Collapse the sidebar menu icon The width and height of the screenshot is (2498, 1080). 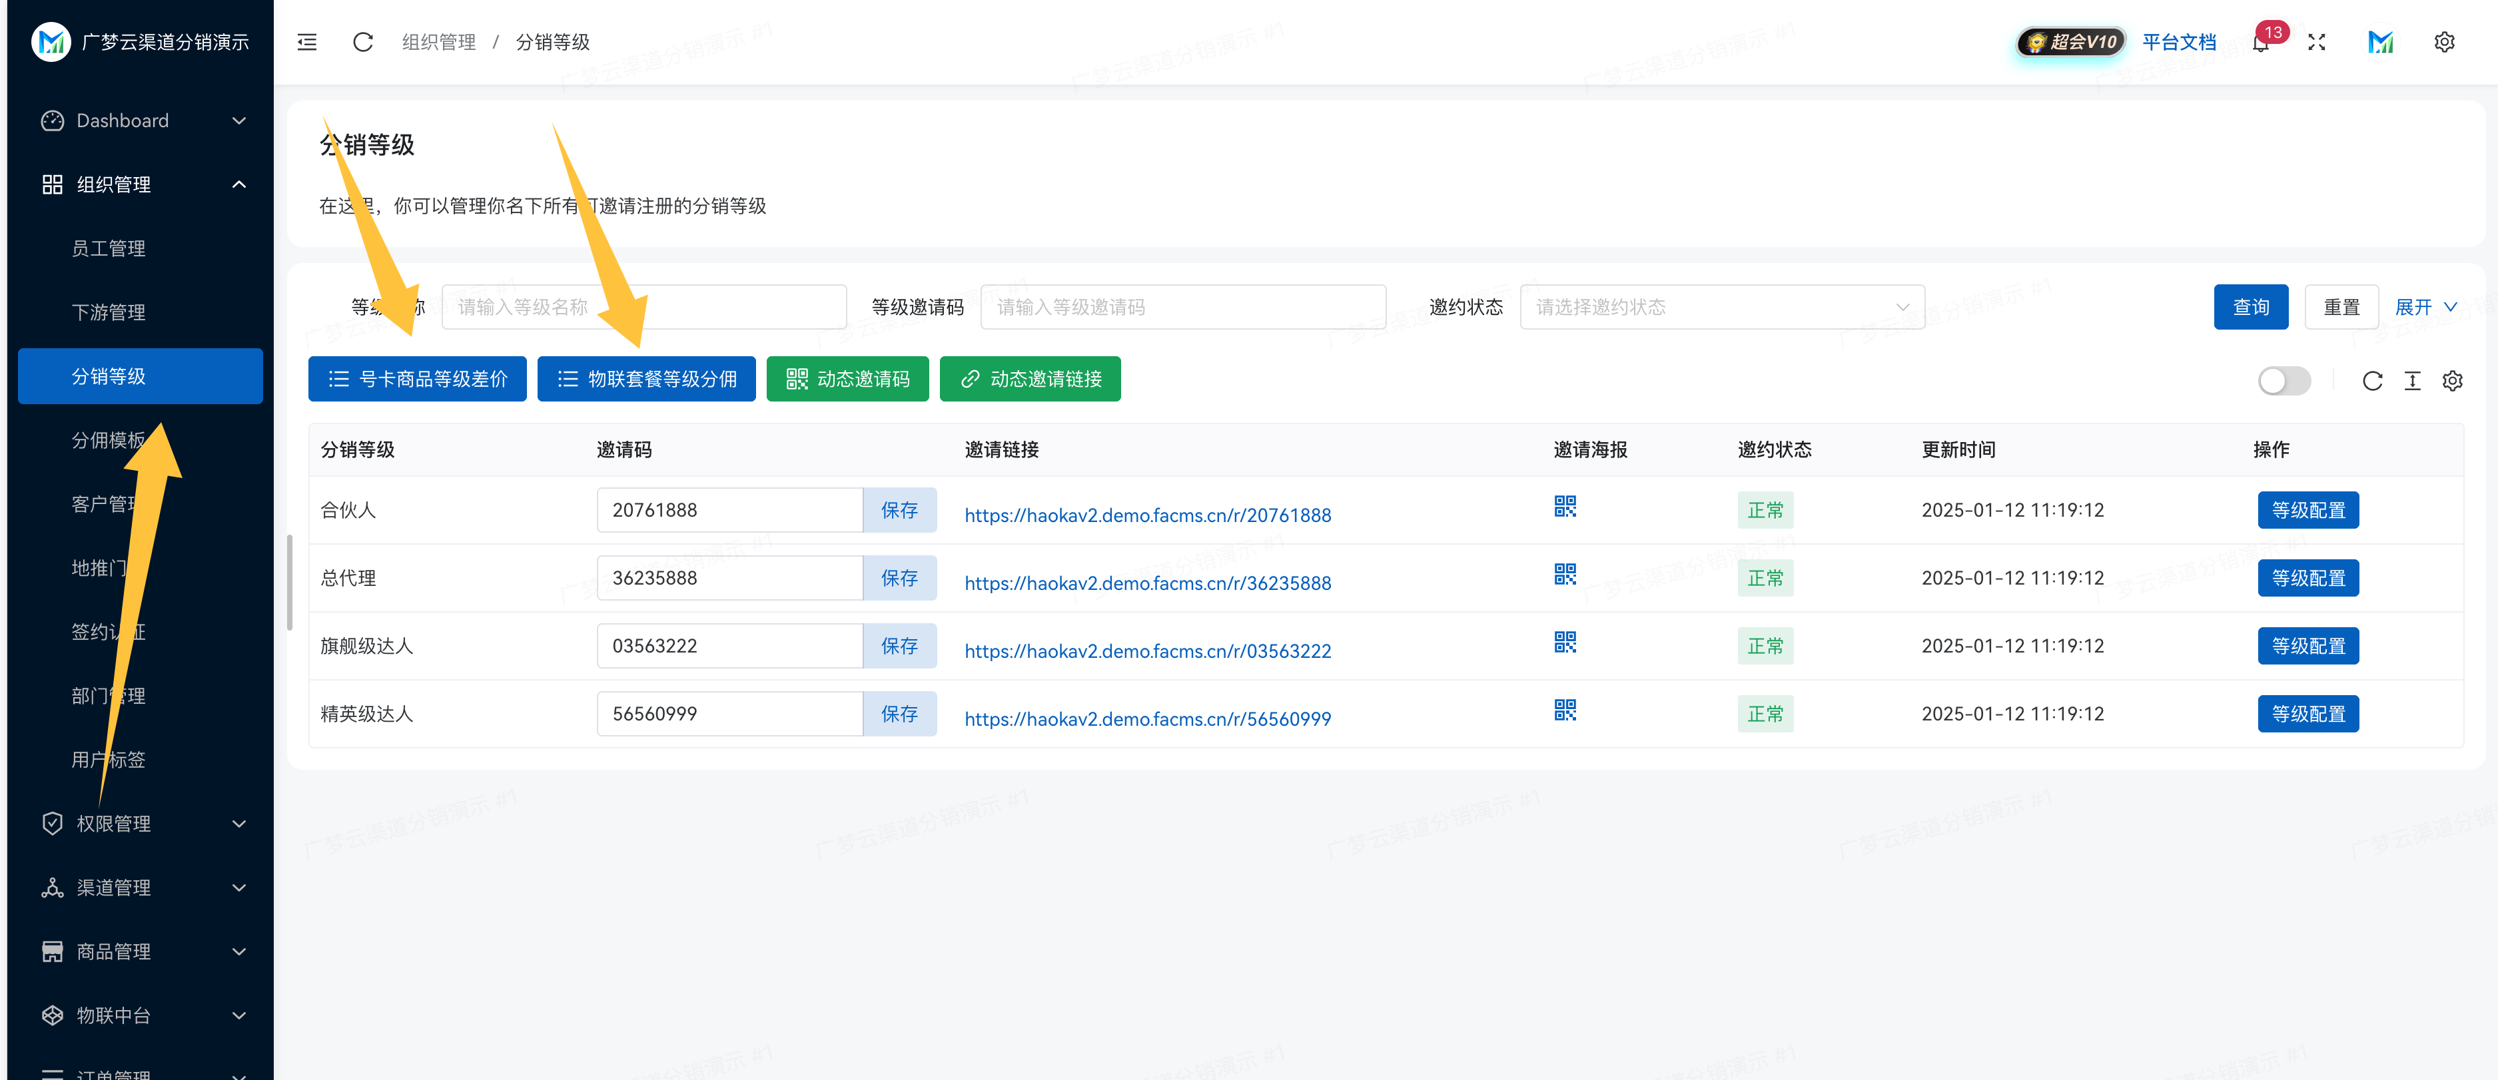[306, 42]
